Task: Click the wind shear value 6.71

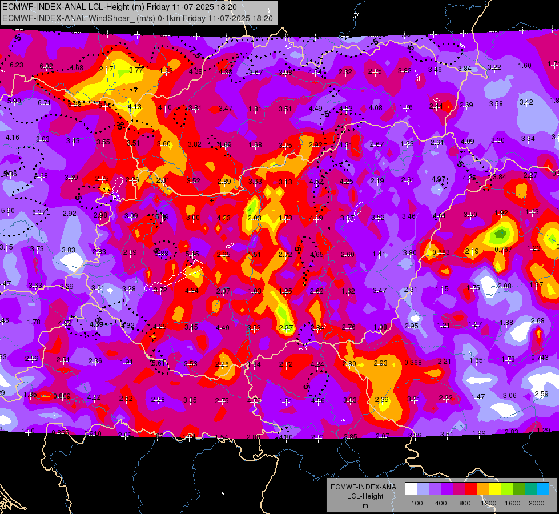Action: (44, 103)
